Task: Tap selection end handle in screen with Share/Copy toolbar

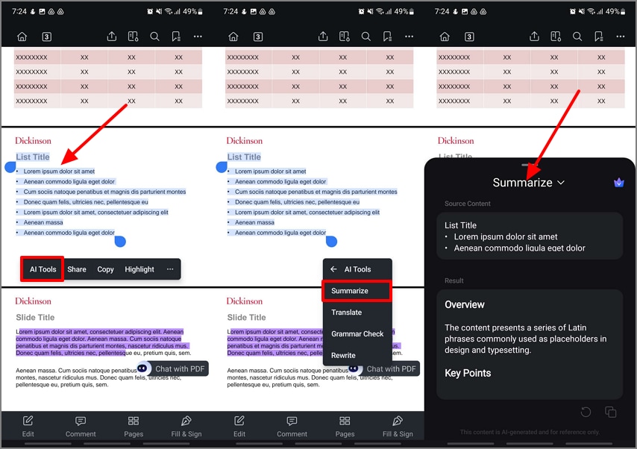Action: pyautogui.click(x=120, y=242)
